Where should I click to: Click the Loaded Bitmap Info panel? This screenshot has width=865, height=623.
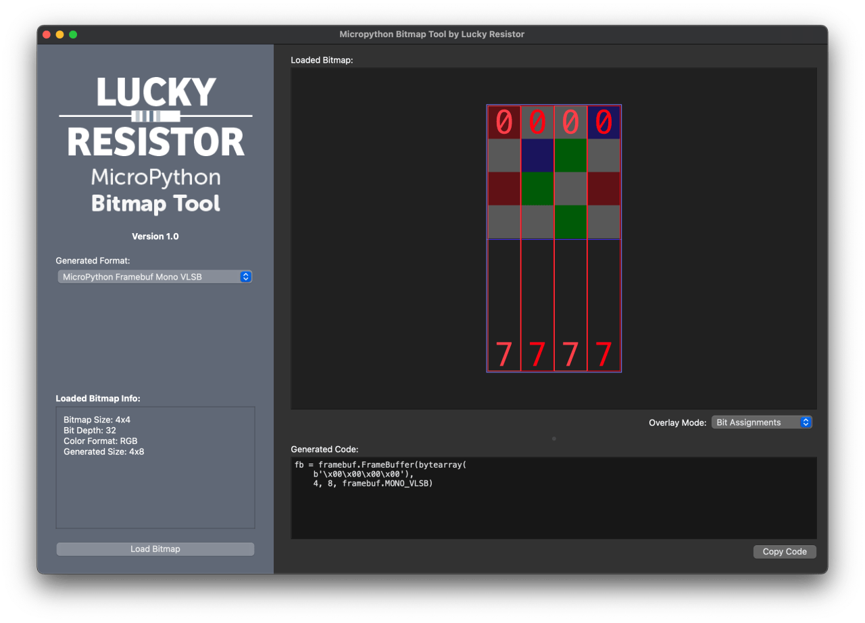pos(155,466)
